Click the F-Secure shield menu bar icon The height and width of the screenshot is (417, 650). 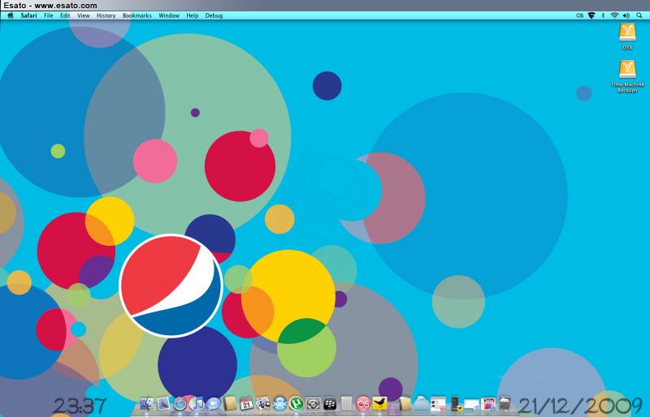click(x=591, y=15)
